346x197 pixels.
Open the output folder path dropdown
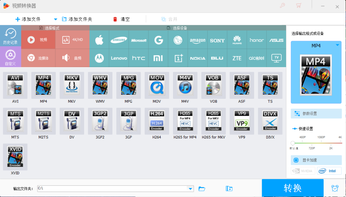(x=191, y=189)
